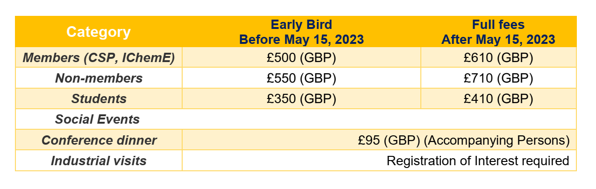Click the Industrial visits row label

click(x=99, y=161)
